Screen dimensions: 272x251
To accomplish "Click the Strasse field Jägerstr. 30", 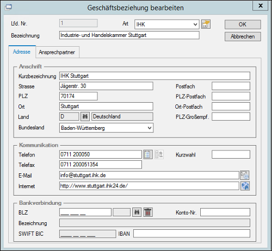I will pos(106,86).
